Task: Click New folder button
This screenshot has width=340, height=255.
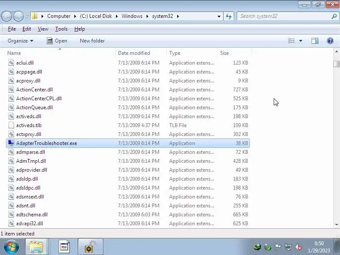Action: click(x=92, y=41)
